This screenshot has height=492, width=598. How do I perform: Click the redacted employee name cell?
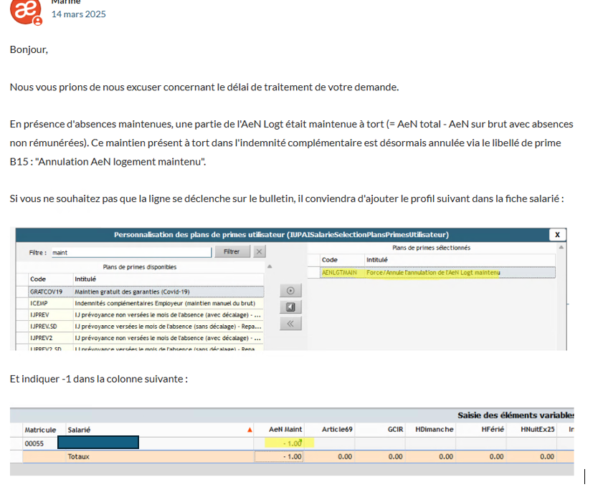[x=98, y=443]
